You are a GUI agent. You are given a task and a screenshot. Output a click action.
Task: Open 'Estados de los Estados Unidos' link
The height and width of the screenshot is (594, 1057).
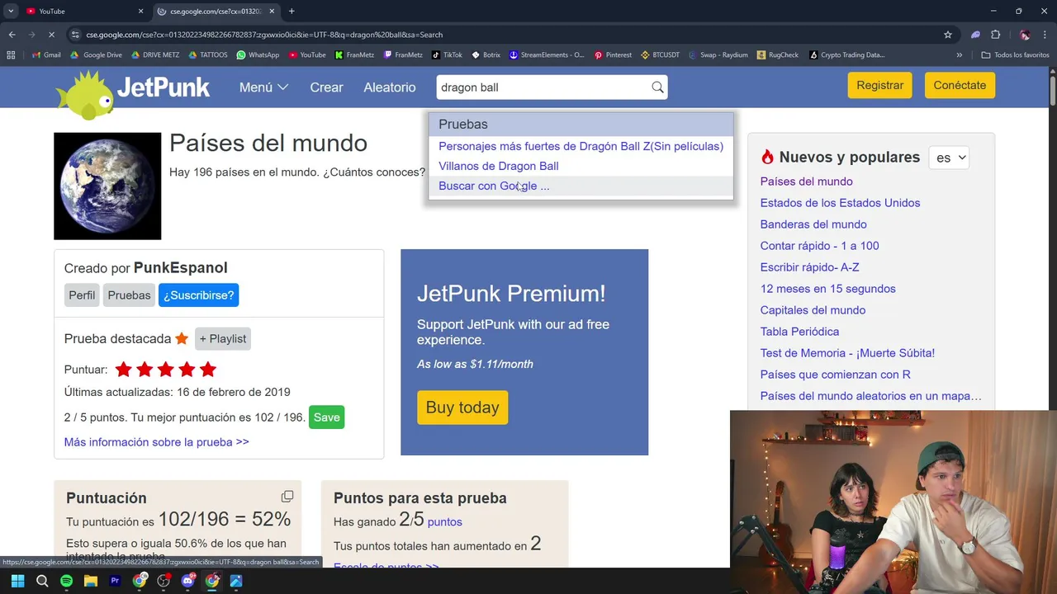coord(840,203)
